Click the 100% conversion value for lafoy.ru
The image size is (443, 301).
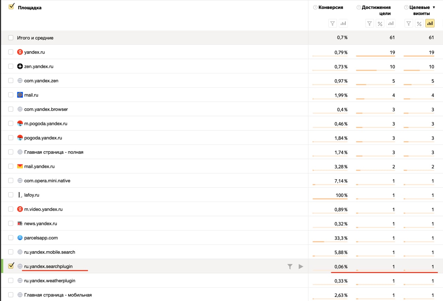coord(342,195)
